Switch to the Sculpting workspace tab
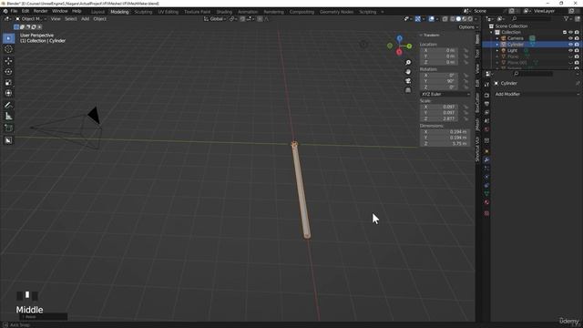583x328 pixels. pyautogui.click(x=143, y=12)
